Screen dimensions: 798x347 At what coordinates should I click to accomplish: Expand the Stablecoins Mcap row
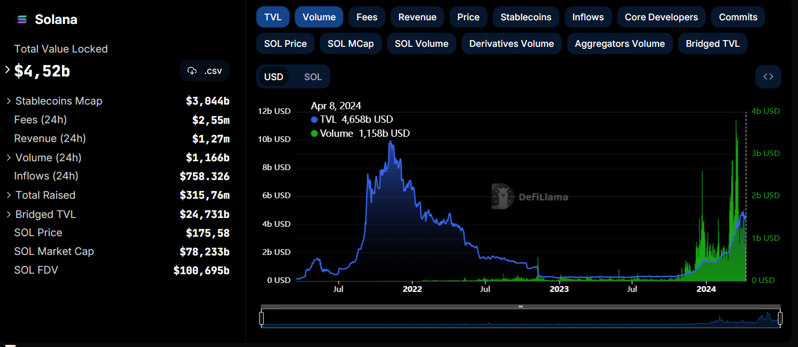[x=9, y=101]
